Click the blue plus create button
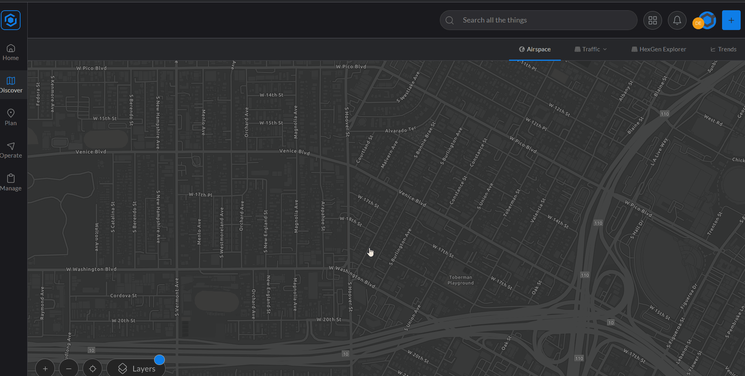745x376 pixels. click(x=731, y=20)
